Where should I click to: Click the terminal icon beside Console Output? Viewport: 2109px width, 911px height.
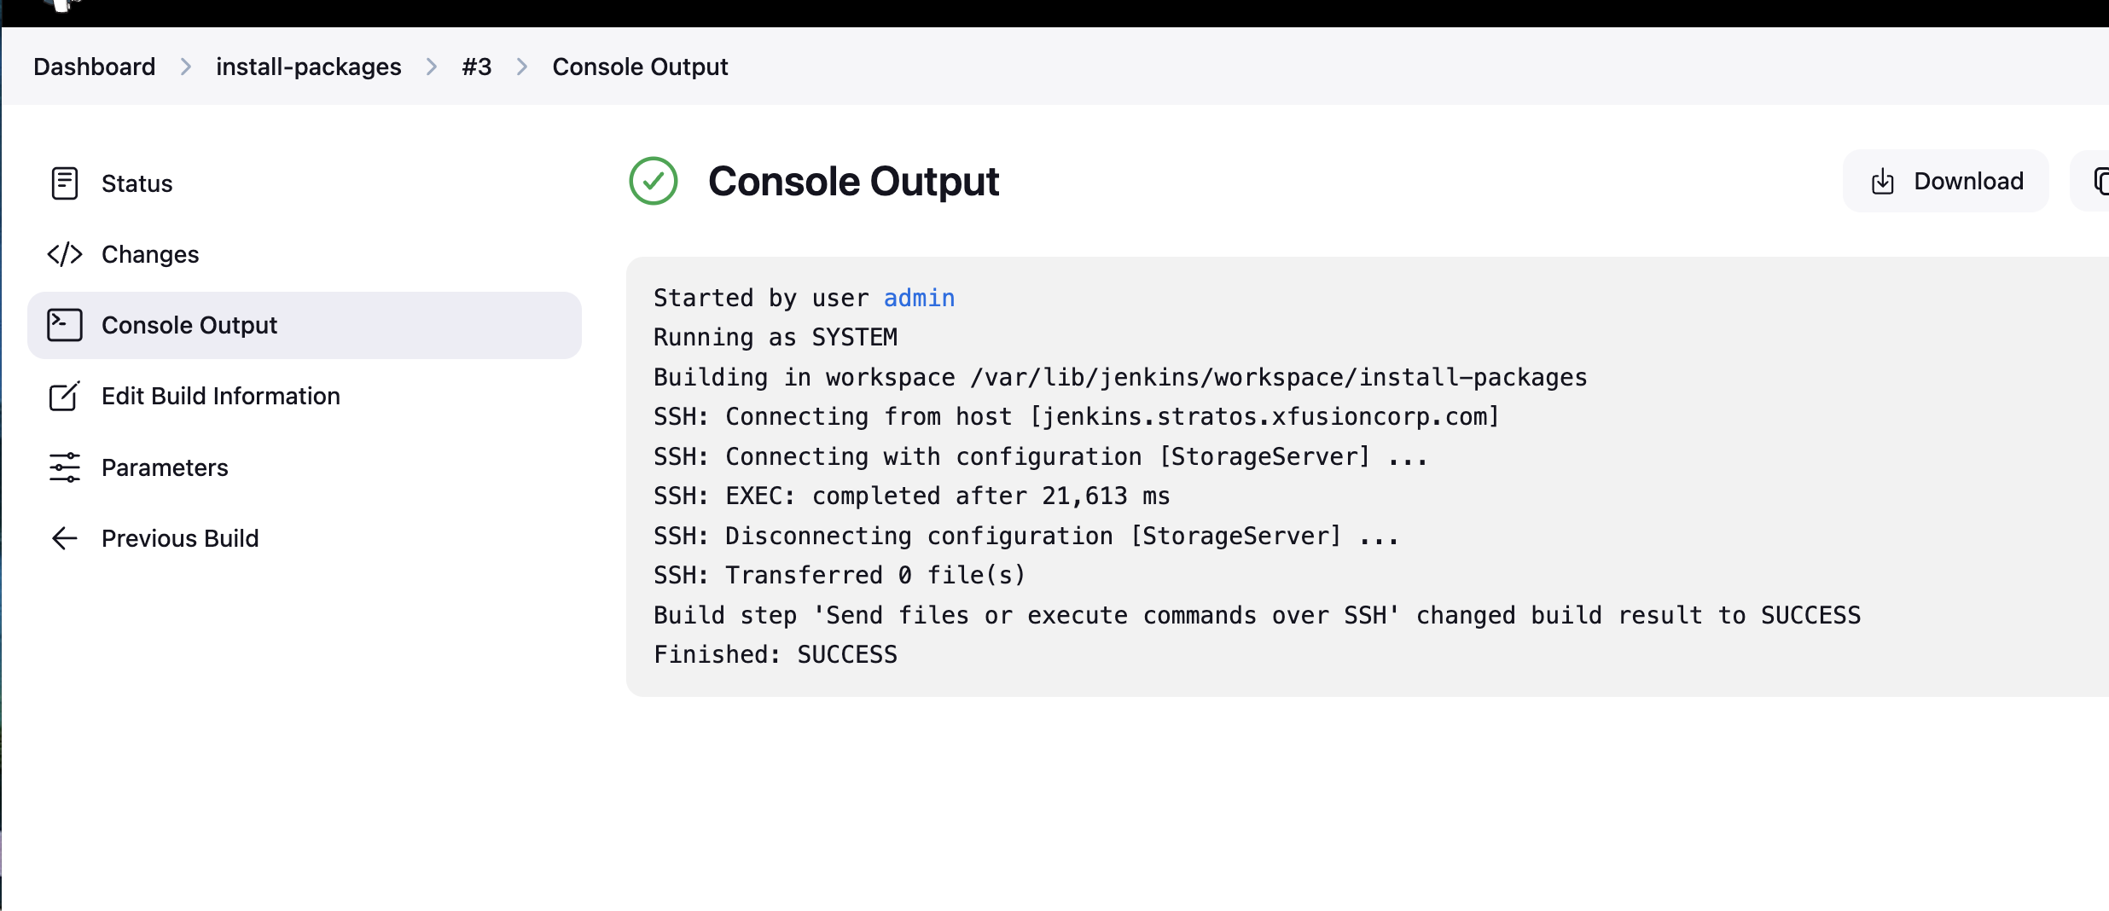[65, 325]
